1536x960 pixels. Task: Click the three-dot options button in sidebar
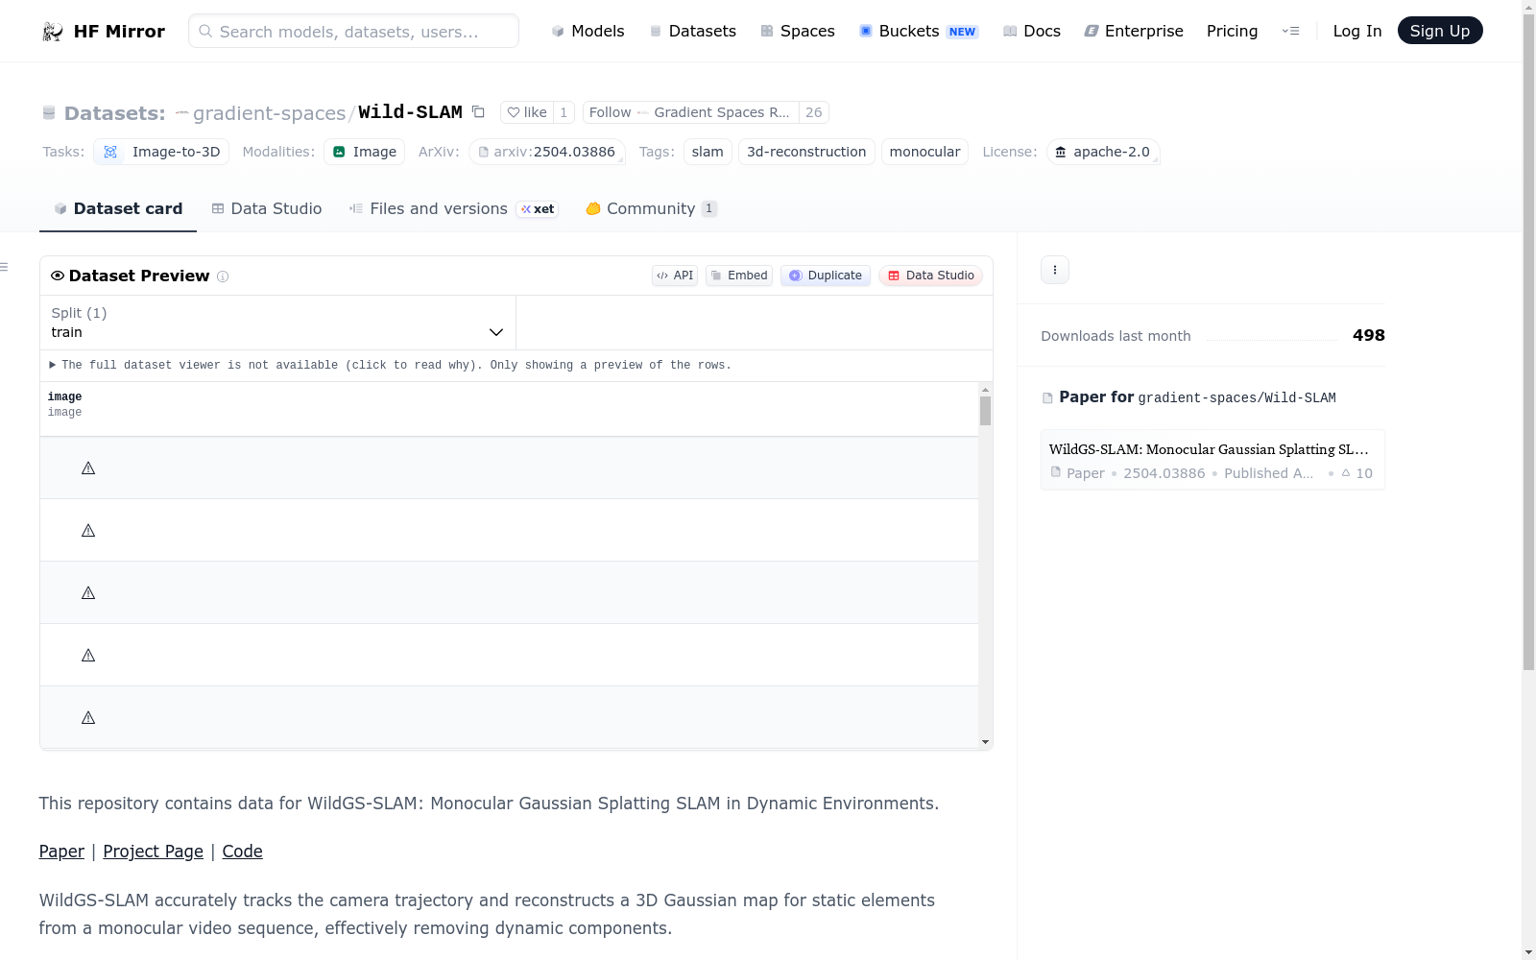click(1055, 270)
